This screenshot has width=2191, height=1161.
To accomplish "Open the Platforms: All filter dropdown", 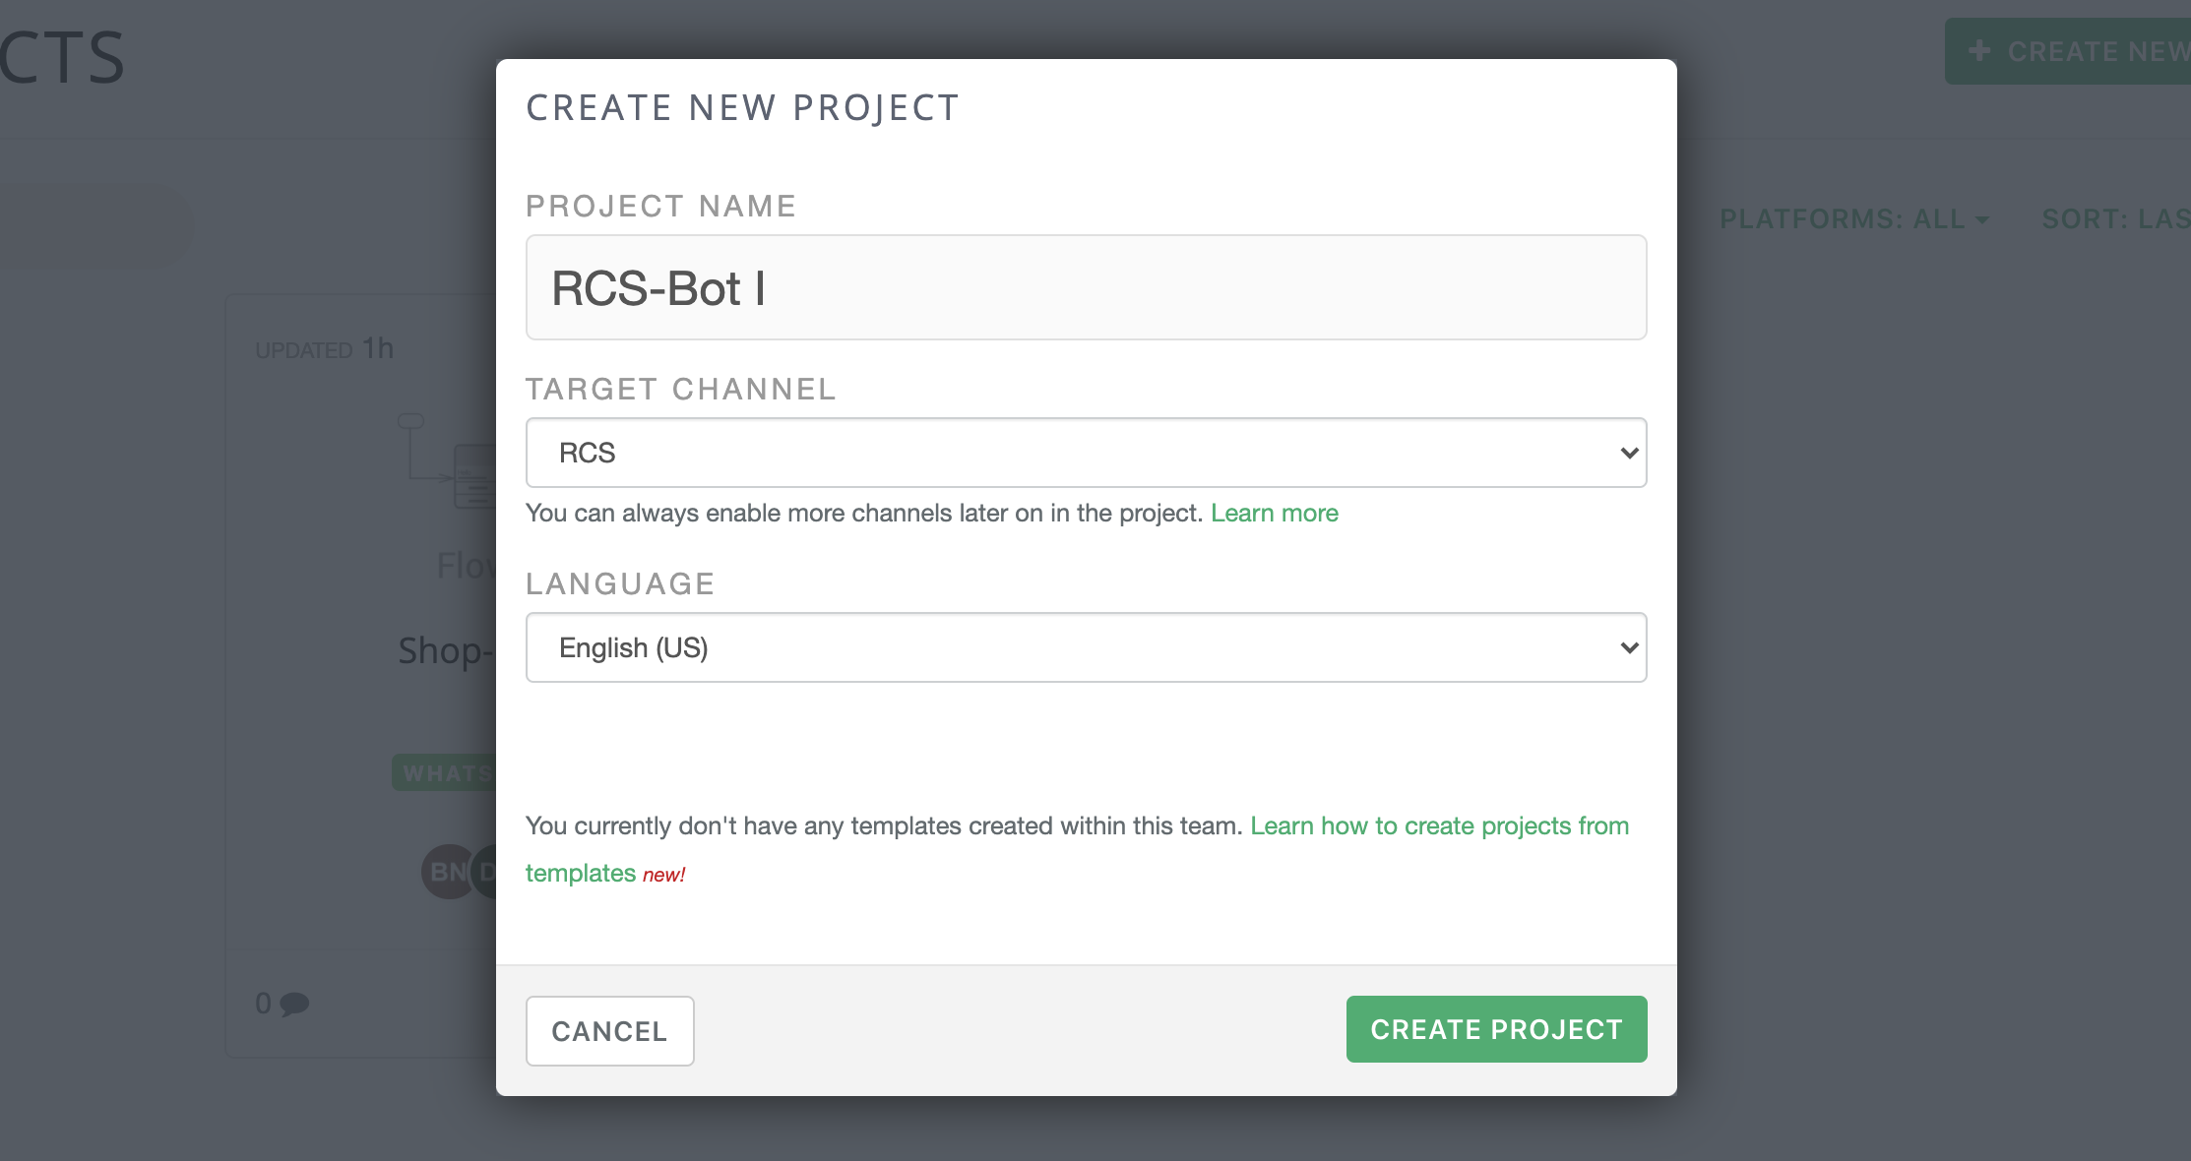I will [1853, 218].
